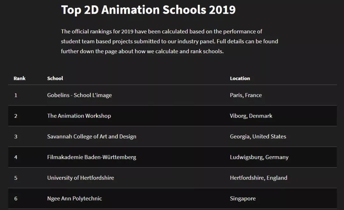The image size is (344, 210).
Task: Open Filmakademie Baden-Württemberg entry
Action: [x=91, y=157]
